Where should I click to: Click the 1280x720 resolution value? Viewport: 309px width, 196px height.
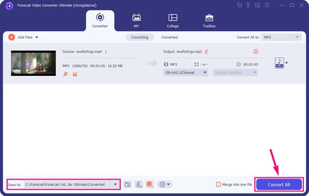pyautogui.click(x=80, y=66)
